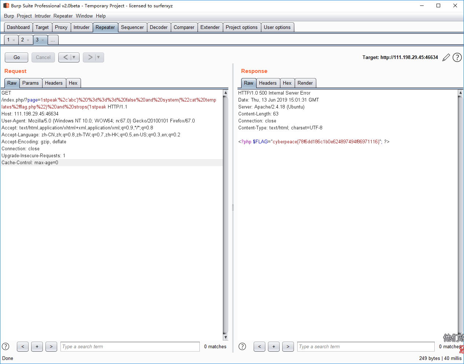464x364 pixels.
Task: Select the request Raw tab
Action: [12, 83]
